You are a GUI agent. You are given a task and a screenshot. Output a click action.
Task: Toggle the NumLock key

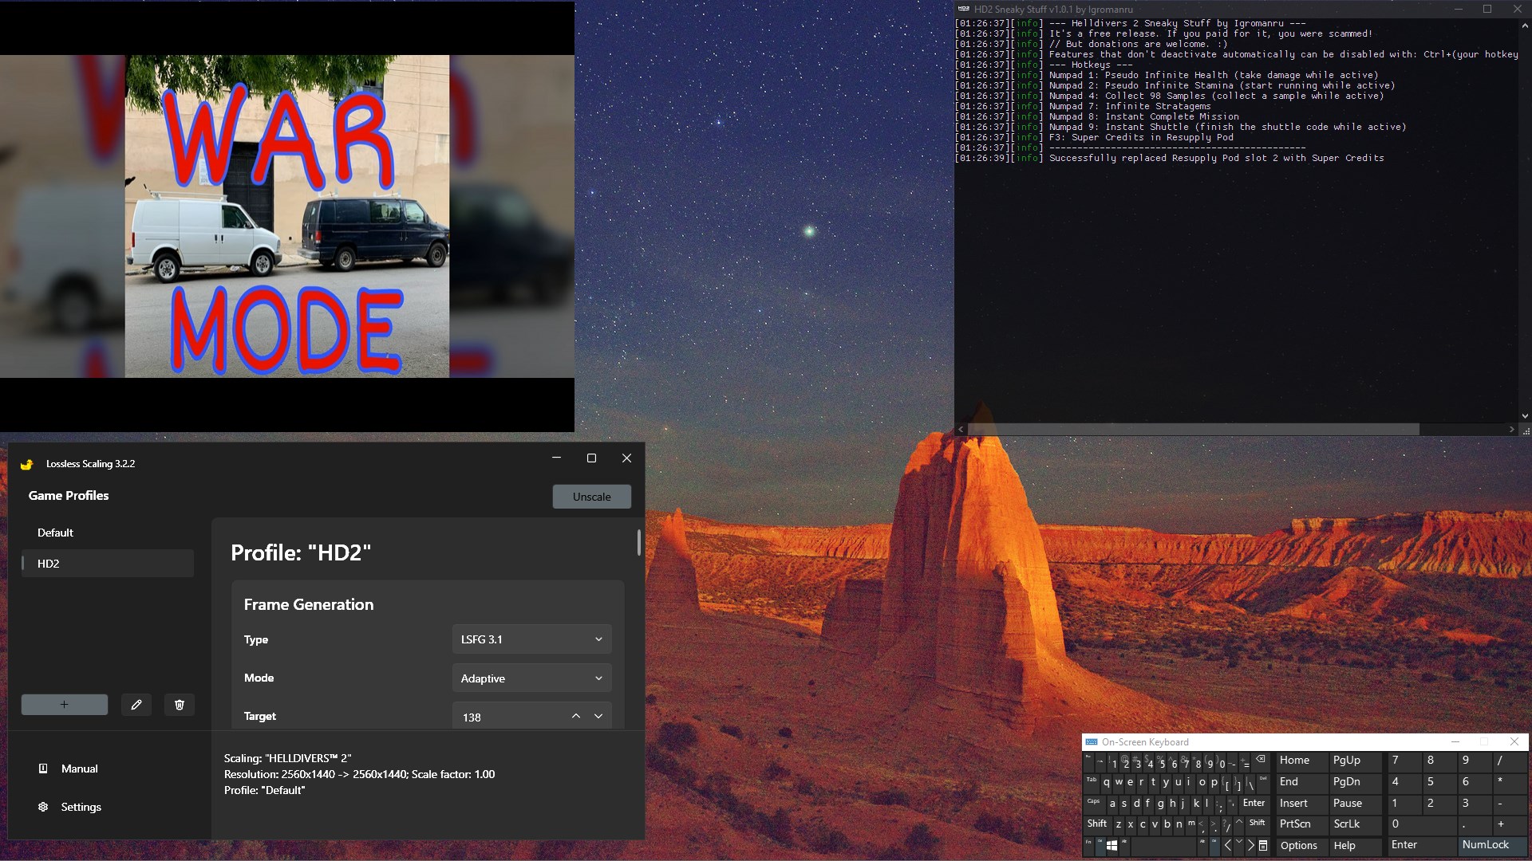[1485, 845]
